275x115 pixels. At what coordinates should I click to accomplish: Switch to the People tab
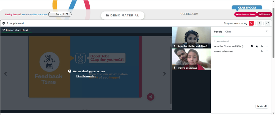click(x=218, y=31)
